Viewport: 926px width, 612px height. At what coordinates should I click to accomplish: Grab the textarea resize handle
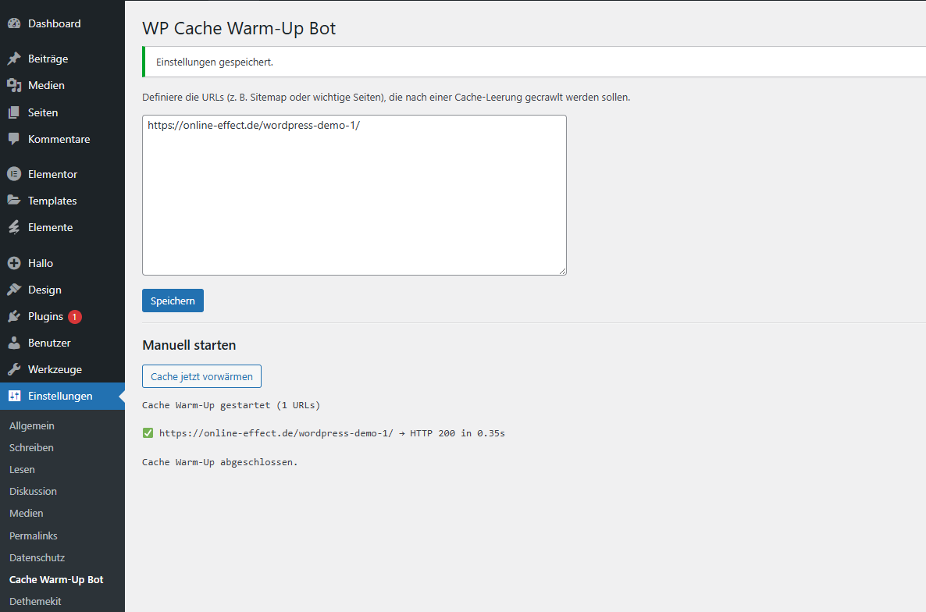562,271
